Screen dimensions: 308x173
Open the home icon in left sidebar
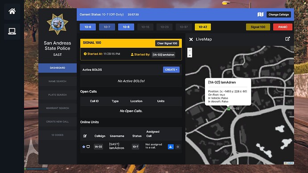point(12,11)
